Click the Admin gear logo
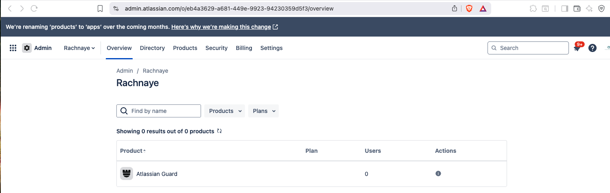Screen dimensions: 610x193 27,48
